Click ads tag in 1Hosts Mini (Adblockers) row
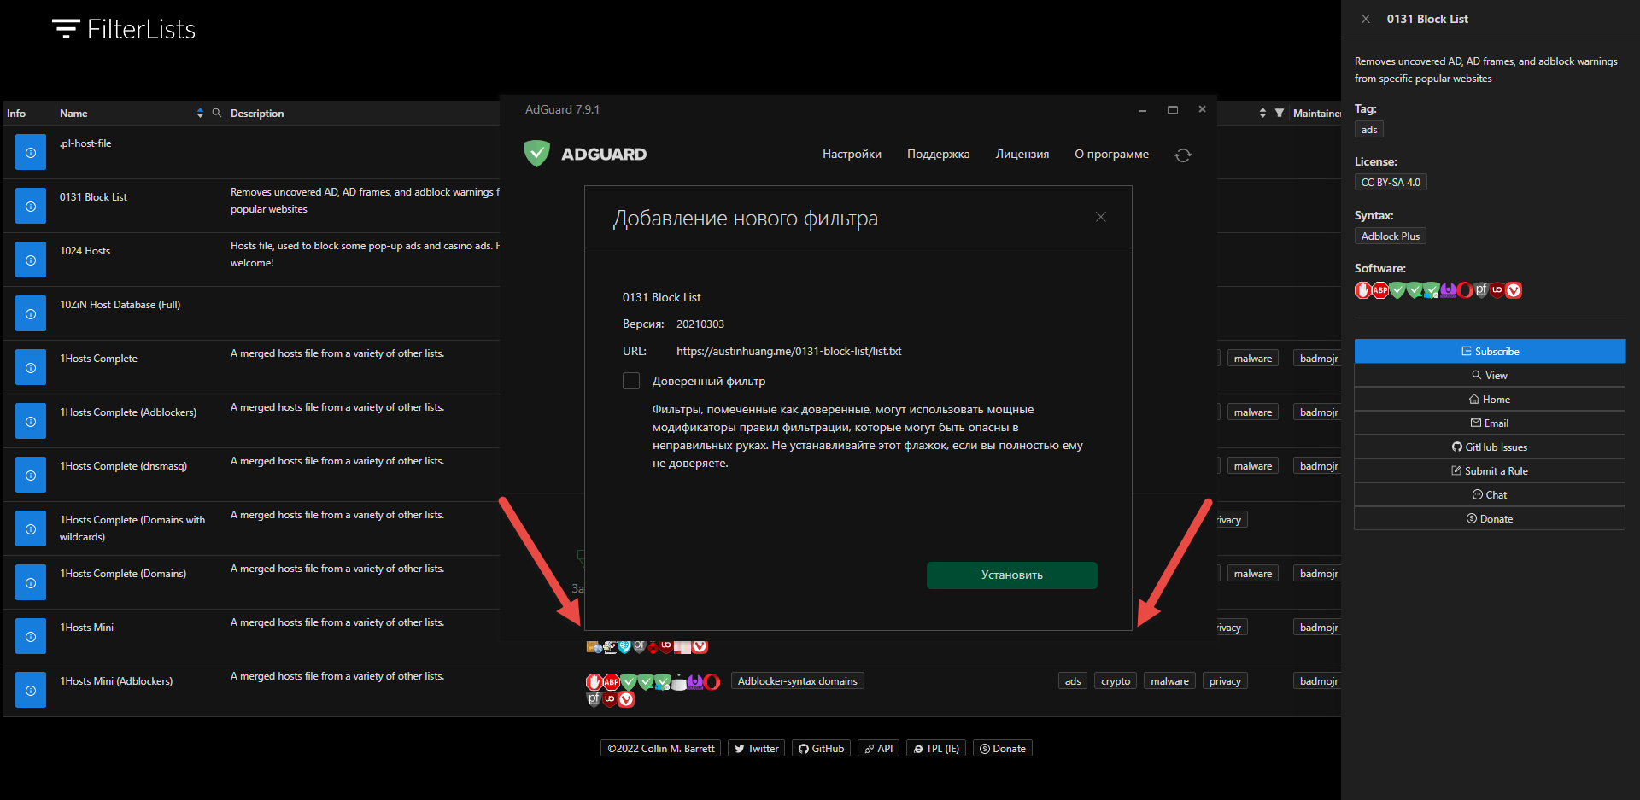 pos(1073,681)
